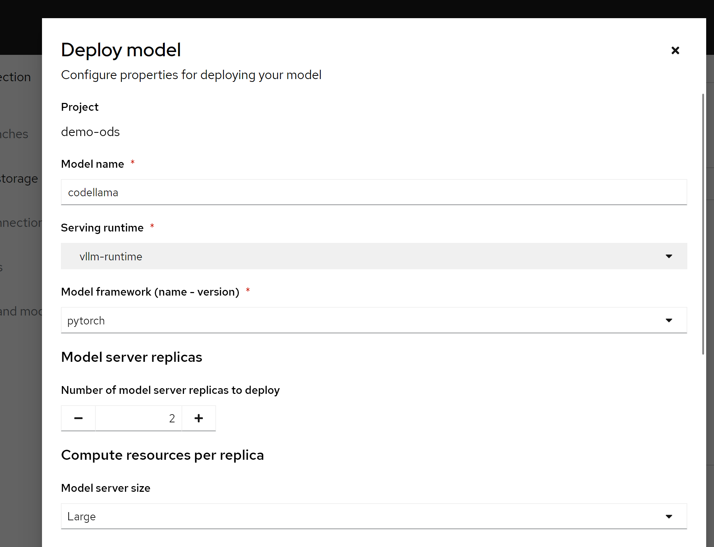Increase replicas with the plus button
This screenshot has width=714, height=547.
point(199,418)
